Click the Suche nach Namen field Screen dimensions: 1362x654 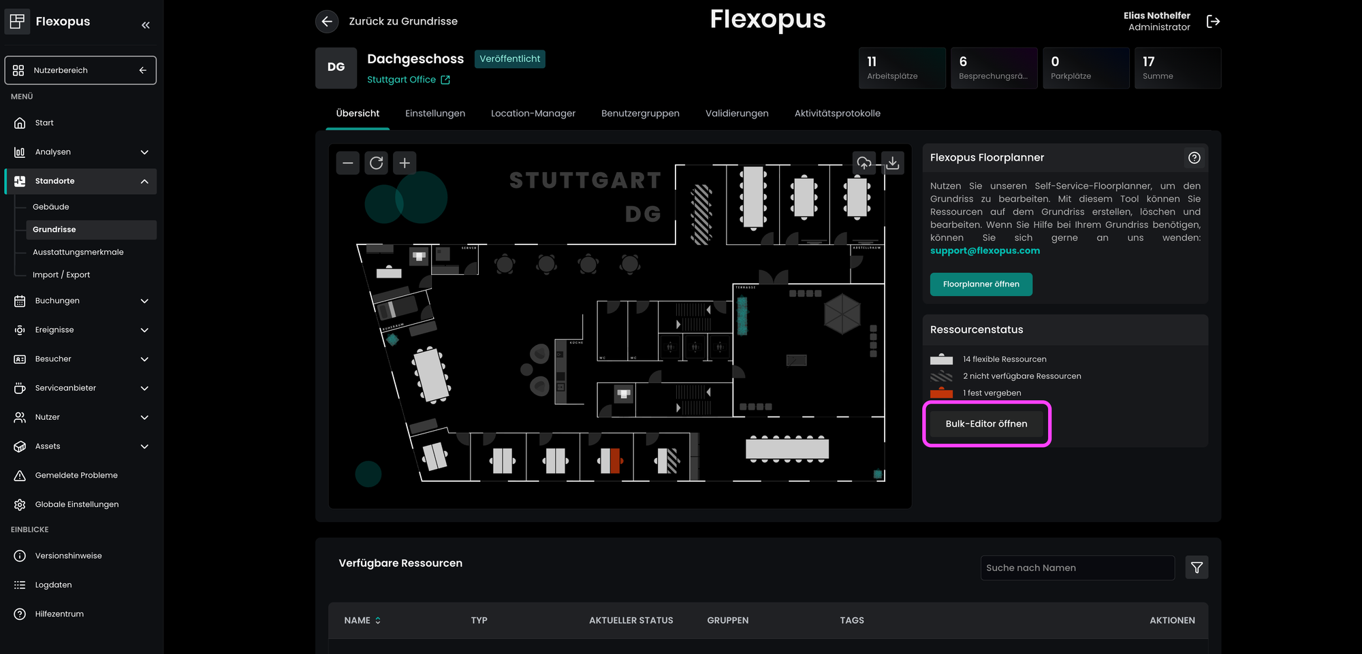tap(1077, 568)
